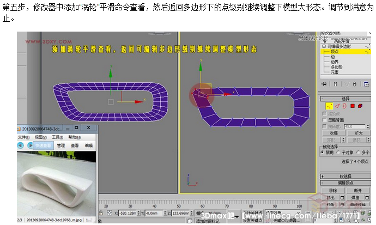The height and width of the screenshot is (225, 376).
Task: Click frame 50 on the timeline ruler
Action: click(179, 205)
